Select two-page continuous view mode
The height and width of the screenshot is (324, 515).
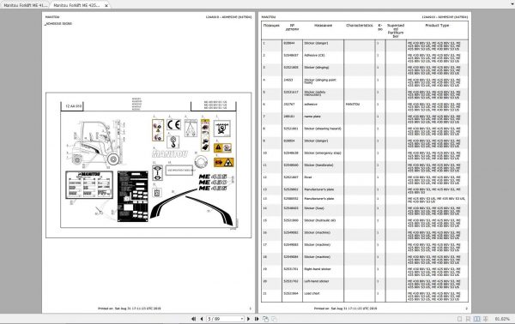tap(486, 319)
